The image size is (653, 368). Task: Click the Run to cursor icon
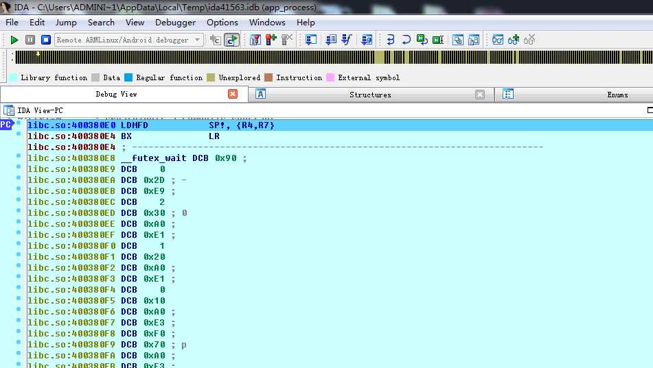coord(437,40)
